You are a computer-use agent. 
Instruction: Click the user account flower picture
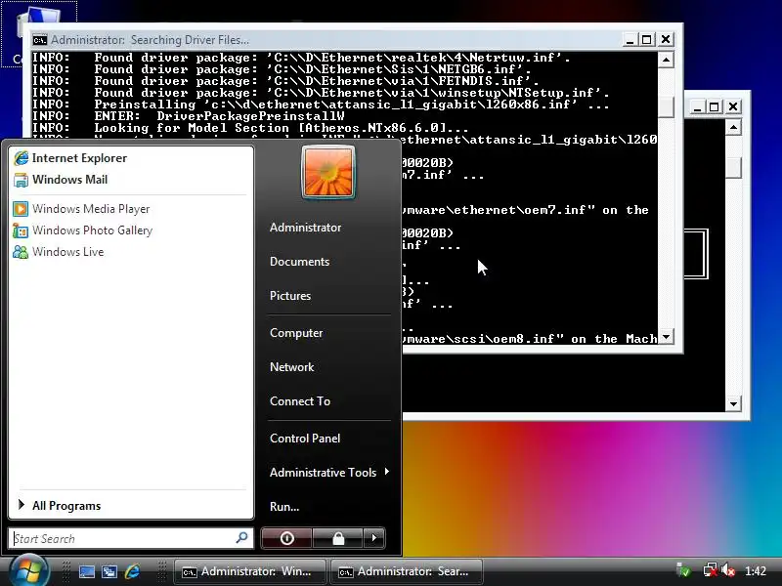328,172
